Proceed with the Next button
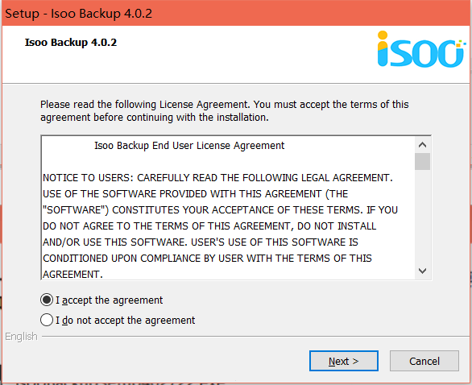The image size is (472, 385). (x=344, y=361)
